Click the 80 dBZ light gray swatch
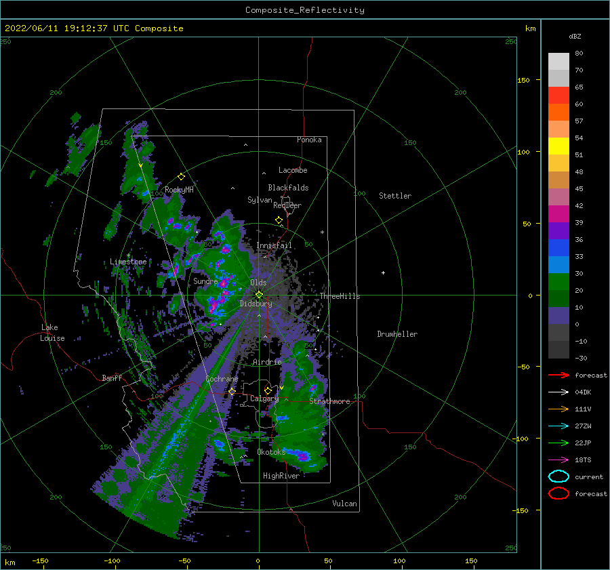This screenshot has height=570, width=610. pyautogui.click(x=558, y=61)
